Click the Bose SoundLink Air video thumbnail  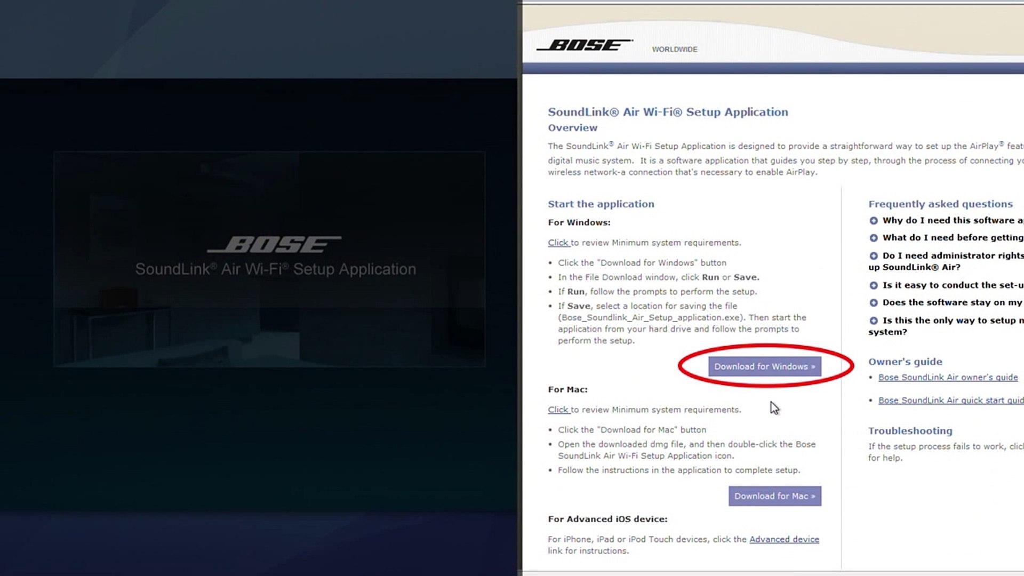[269, 259]
